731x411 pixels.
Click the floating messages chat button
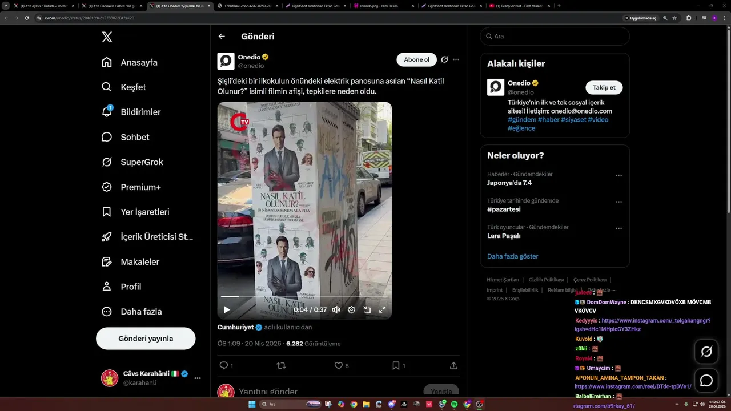[x=706, y=380]
